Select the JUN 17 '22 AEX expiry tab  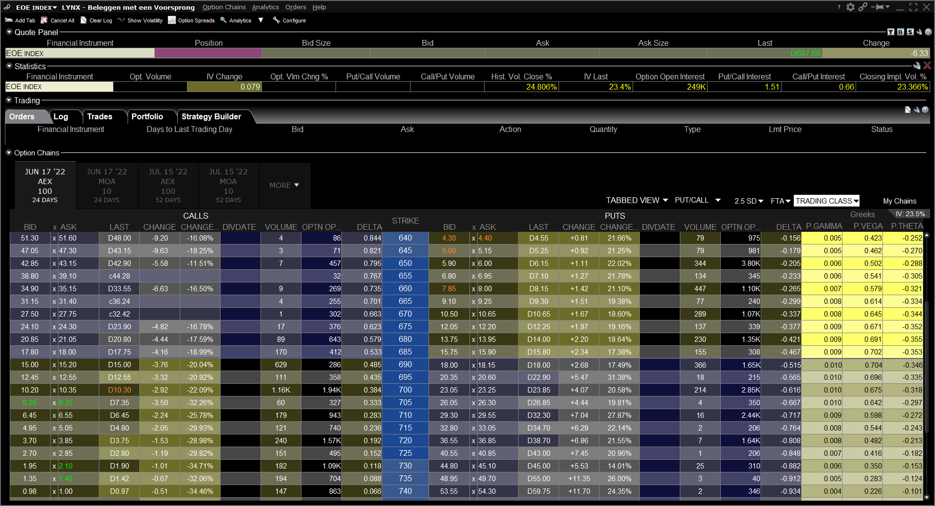[x=45, y=186]
